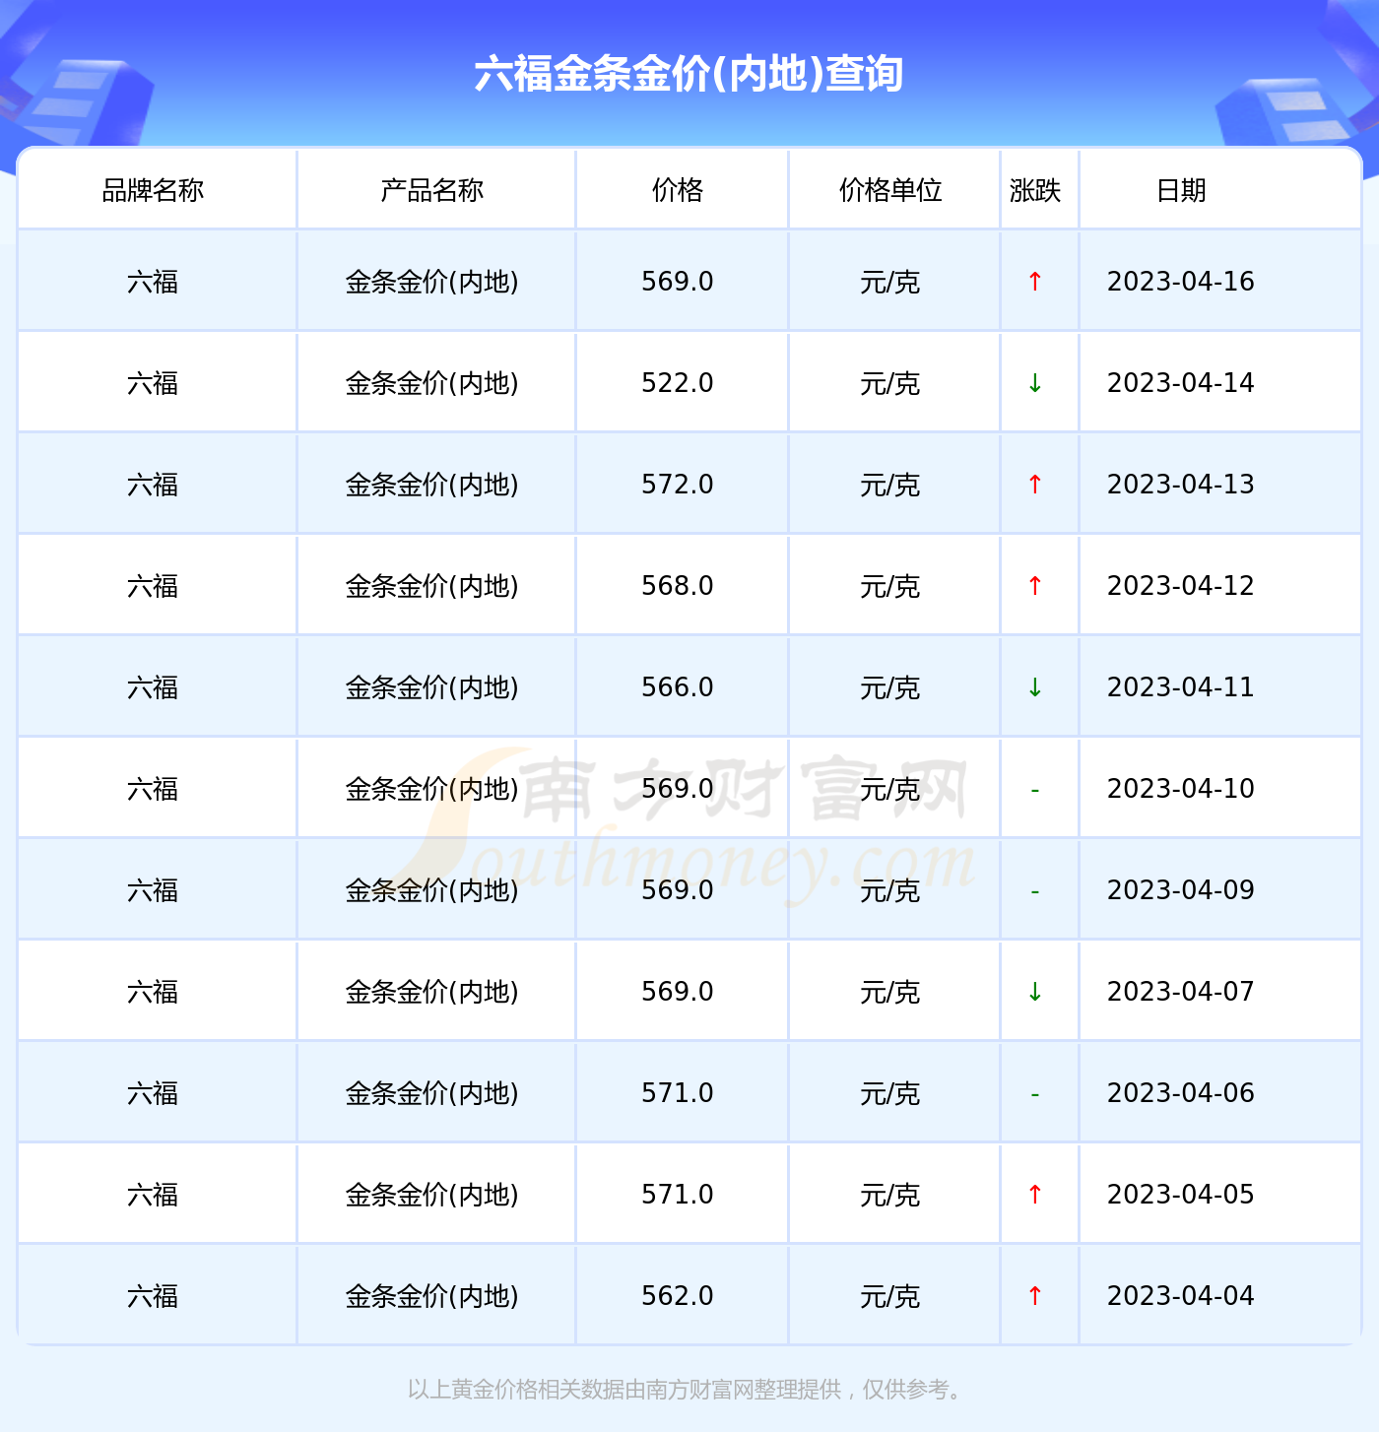Image resolution: width=1379 pixels, height=1433 pixels.
Task: Click the 产品名称 column header
Action: pyautogui.click(x=431, y=190)
